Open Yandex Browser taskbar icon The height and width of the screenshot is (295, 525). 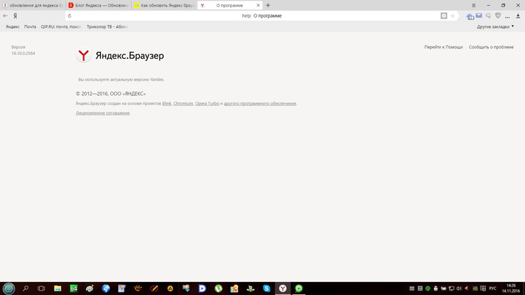283,288
